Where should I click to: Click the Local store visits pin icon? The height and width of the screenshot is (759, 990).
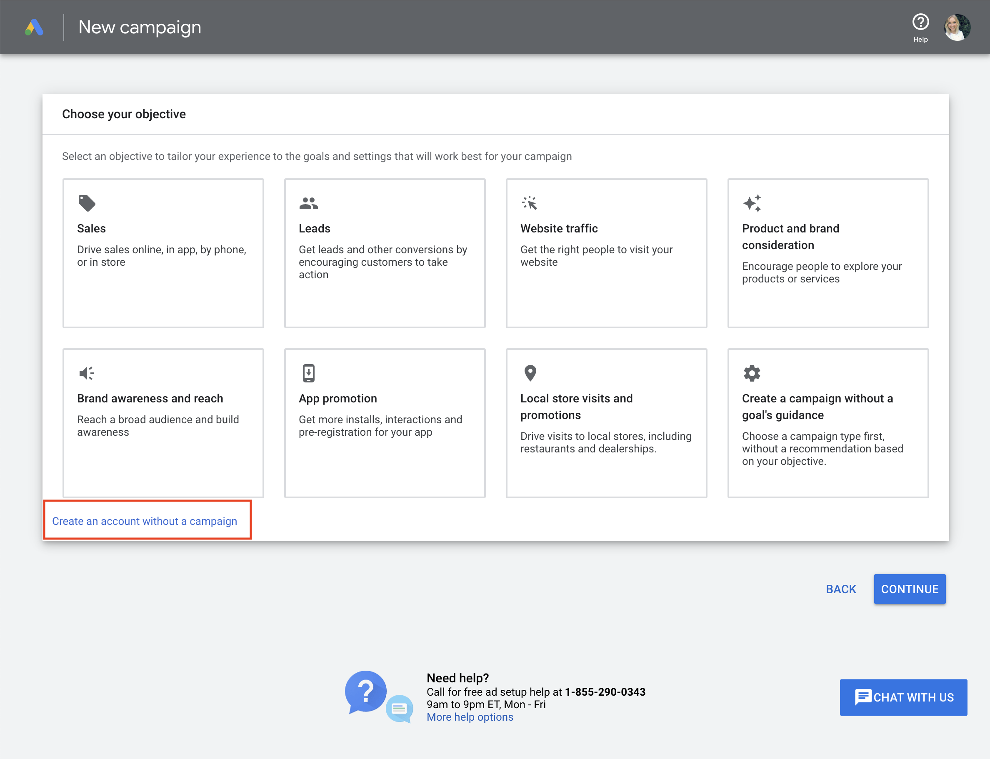530,373
